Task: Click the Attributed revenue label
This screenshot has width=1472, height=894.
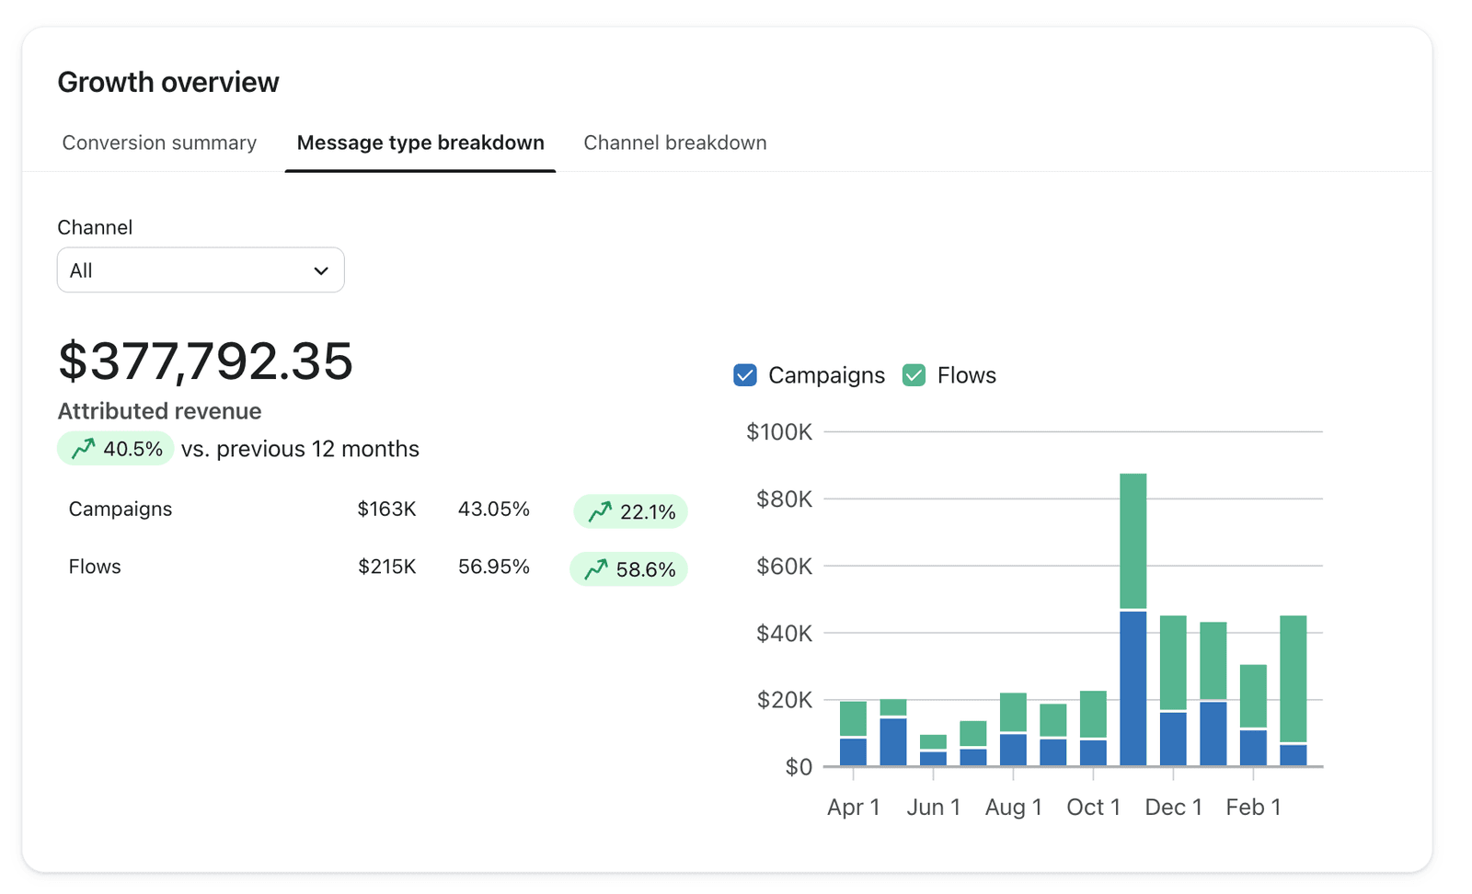Action: [x=159, y=411]
